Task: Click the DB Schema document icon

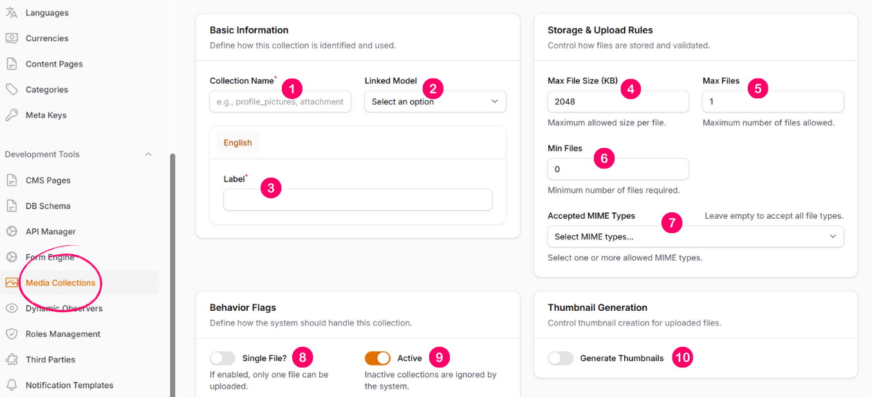Action: 12,206
